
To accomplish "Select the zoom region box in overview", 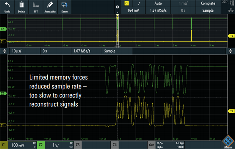I will click(x=117, y=31).
